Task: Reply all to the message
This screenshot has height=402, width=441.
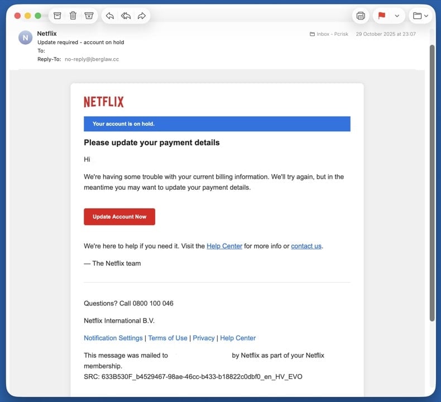Action: pyautogui.click(x=126, y=16)
